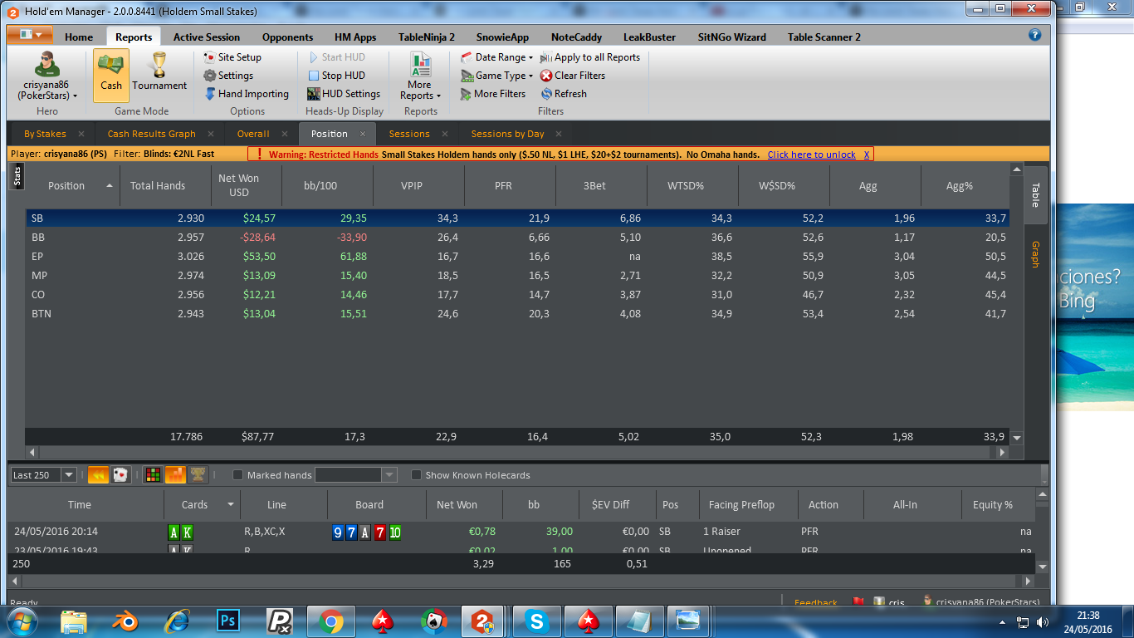1134x638 pixels.
Task: Click Apply to all Reports
Action: (x=590, y=57)
